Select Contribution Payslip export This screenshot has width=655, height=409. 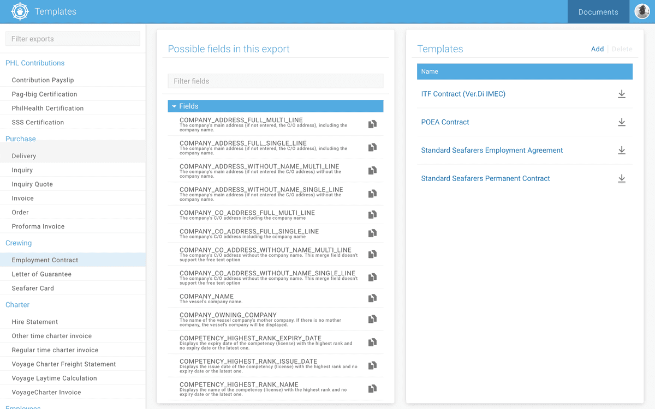[43, 80]
